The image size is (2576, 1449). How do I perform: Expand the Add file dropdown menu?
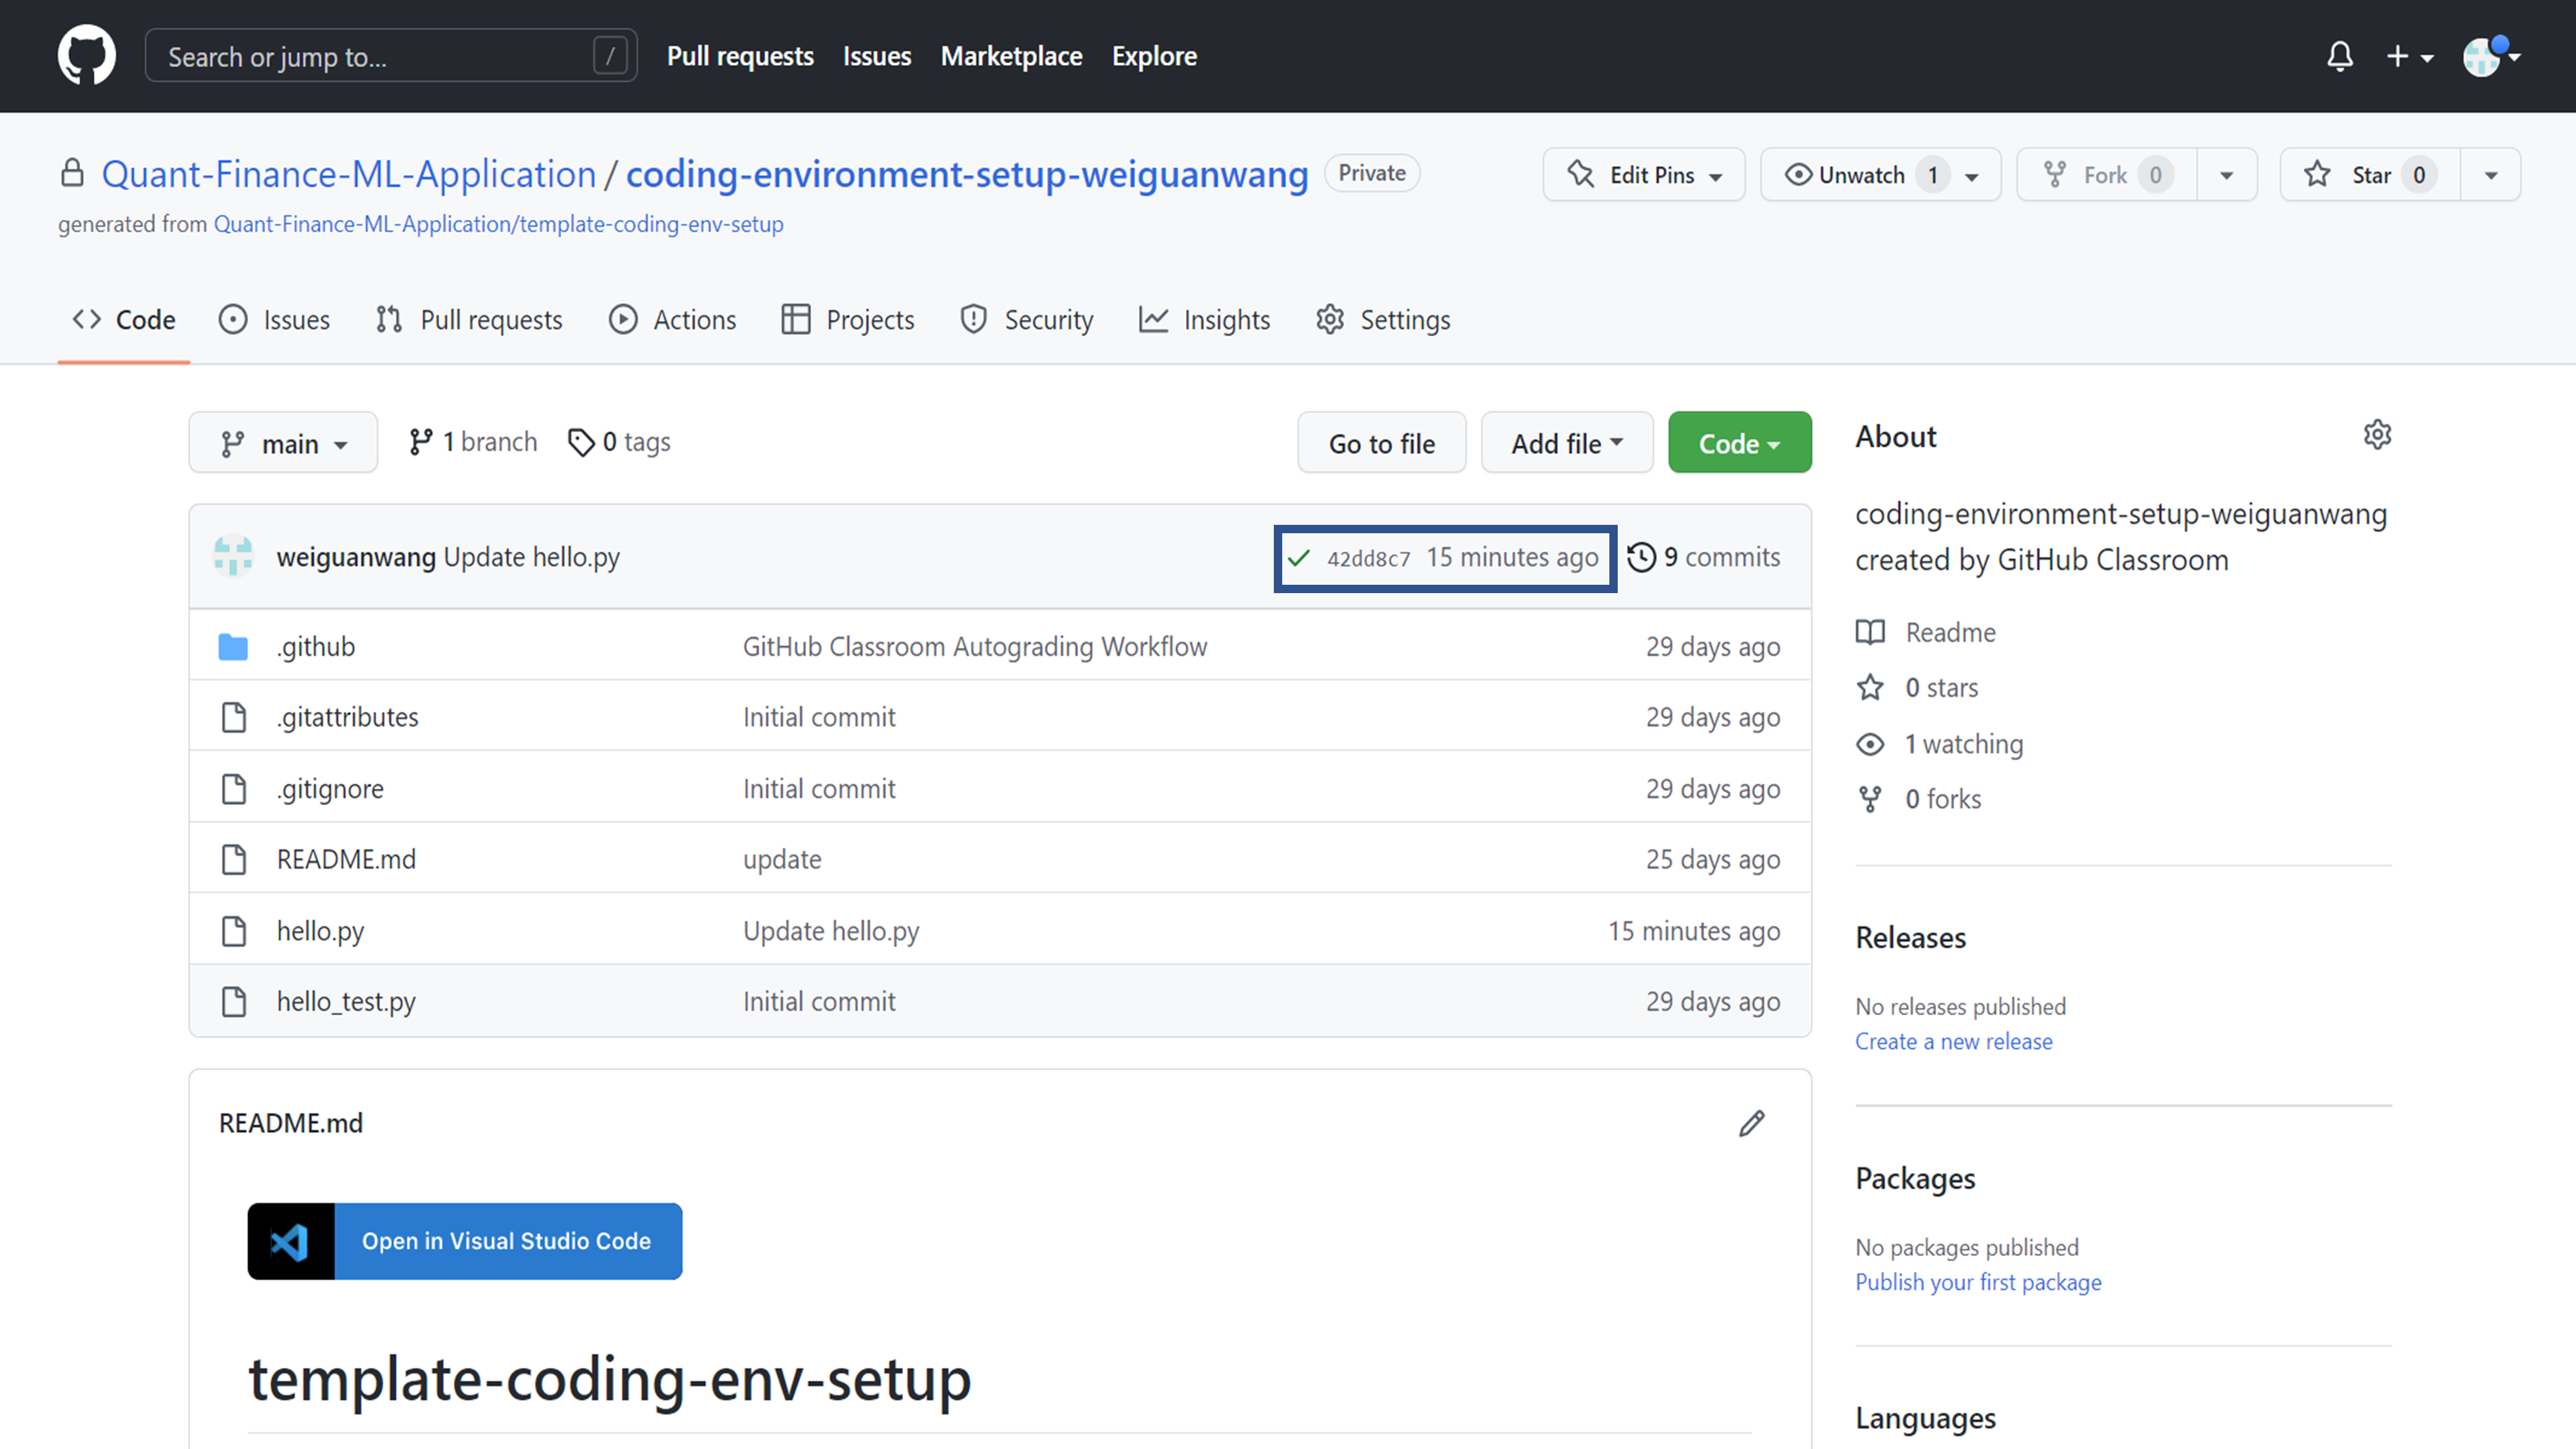coord(1564,442)
